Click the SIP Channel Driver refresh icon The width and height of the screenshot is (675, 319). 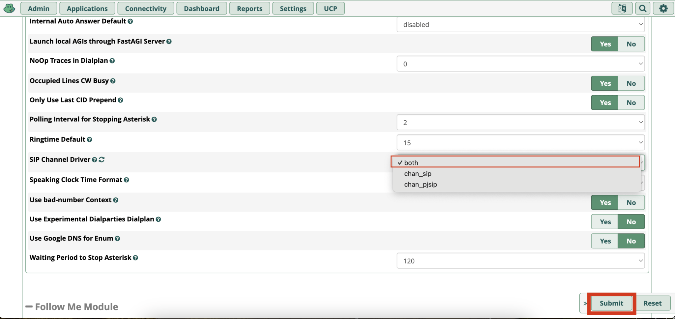coord(102,159)
